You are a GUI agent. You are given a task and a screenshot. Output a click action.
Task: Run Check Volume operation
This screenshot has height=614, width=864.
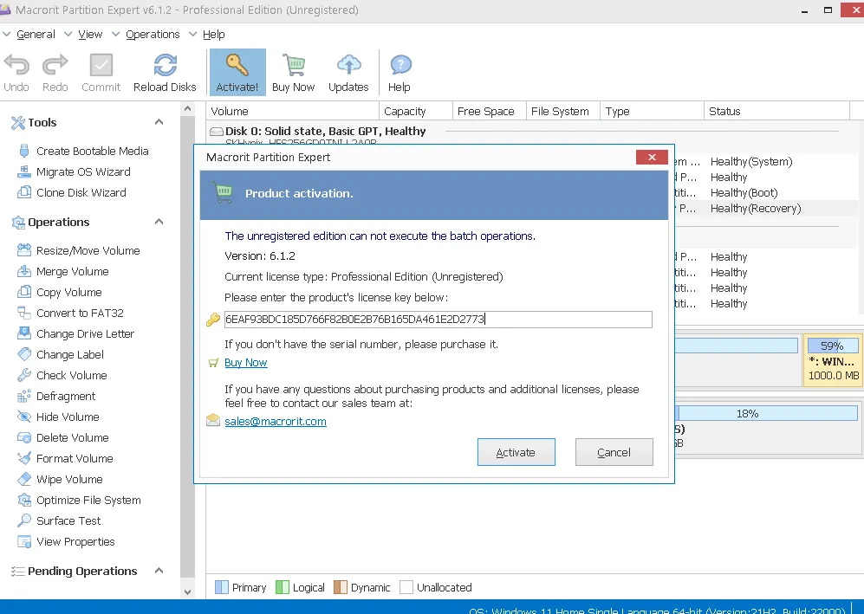click(x=62, y=376)
